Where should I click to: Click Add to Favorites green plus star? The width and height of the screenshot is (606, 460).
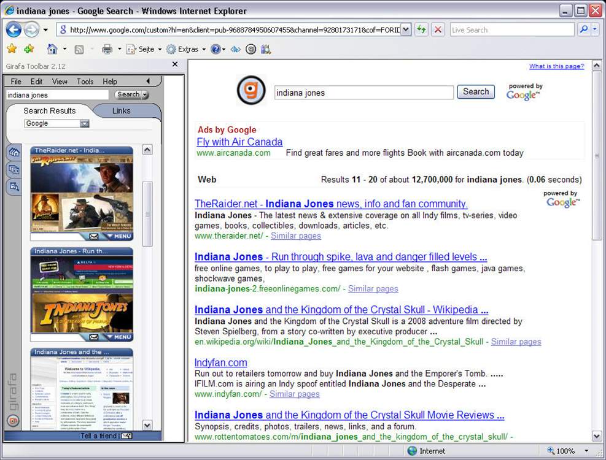coord(29,48)
